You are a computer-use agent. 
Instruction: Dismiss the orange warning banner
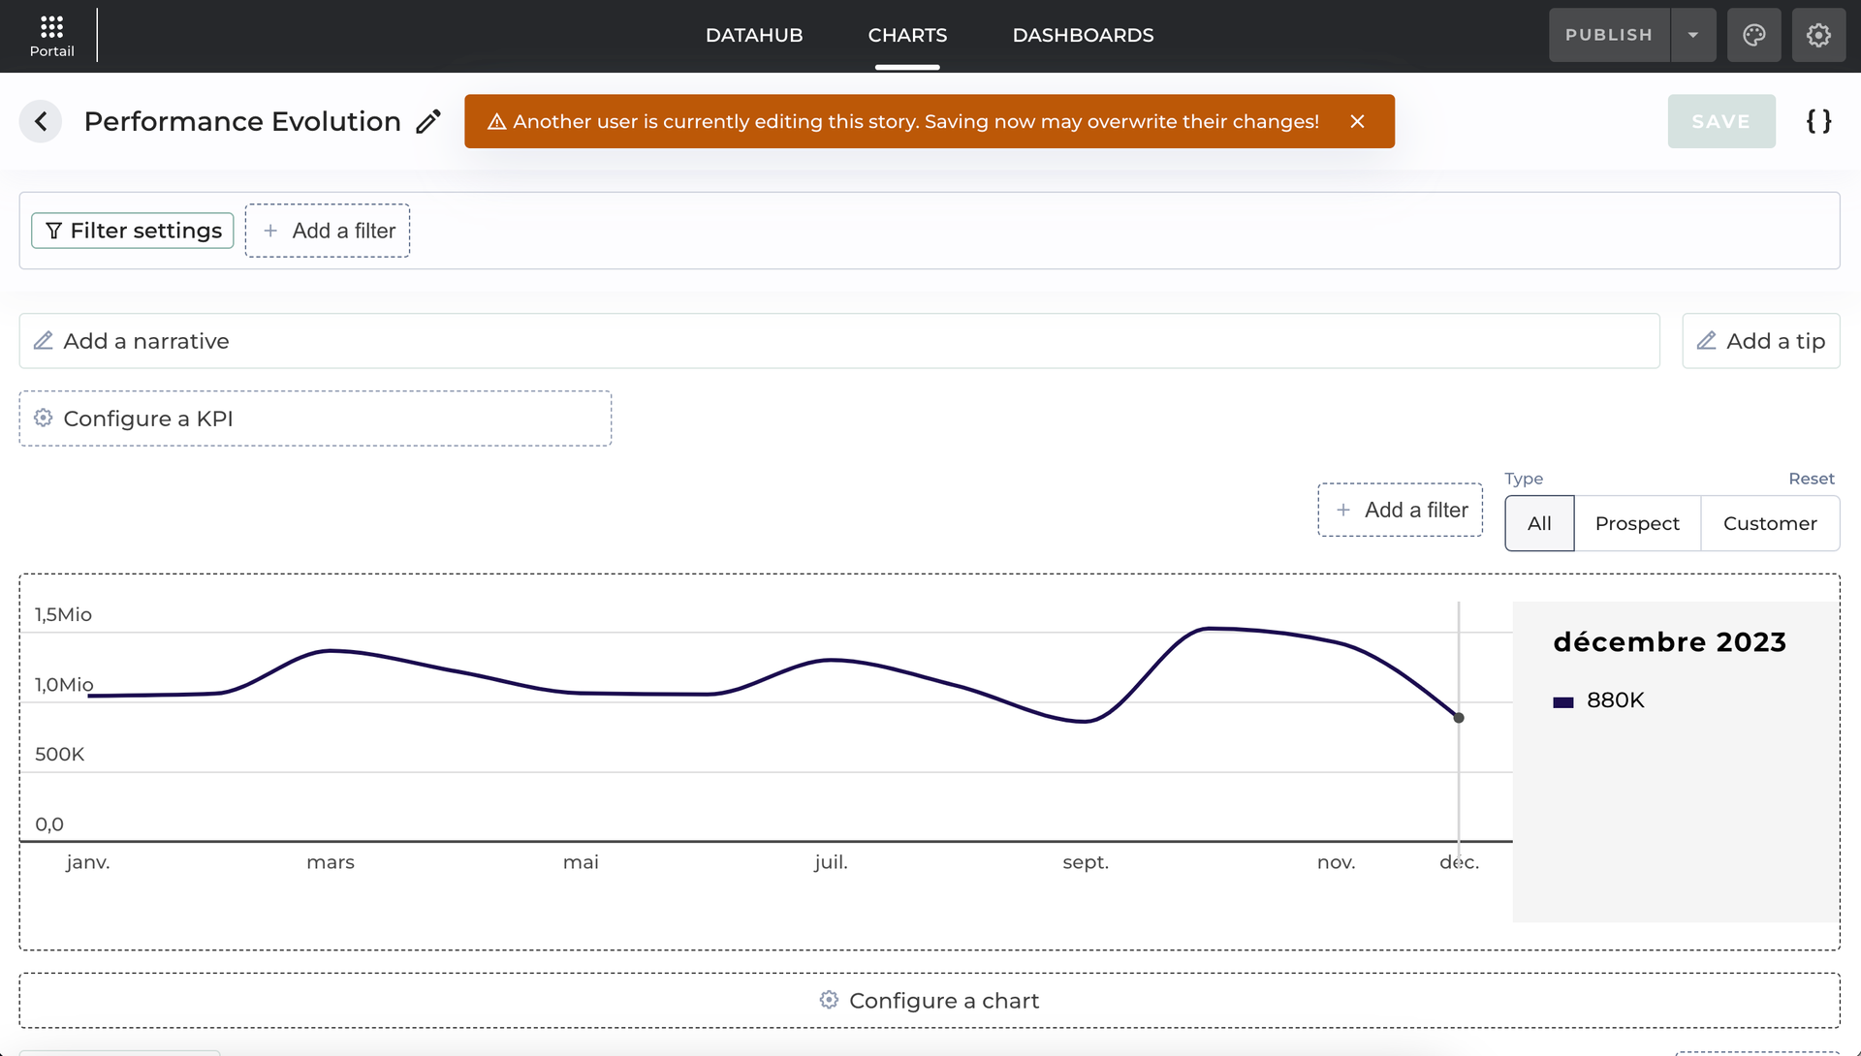click(x=1357, y=121)
